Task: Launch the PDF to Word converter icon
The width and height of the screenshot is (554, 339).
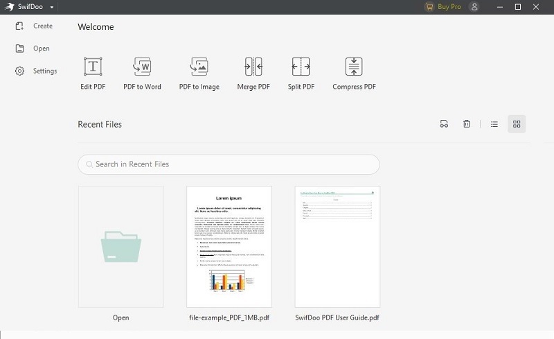Action: pos(142,66)
